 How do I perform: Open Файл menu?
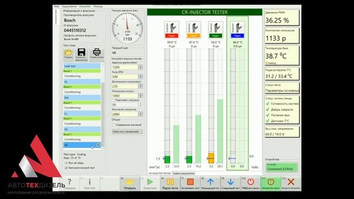[56, 6]
